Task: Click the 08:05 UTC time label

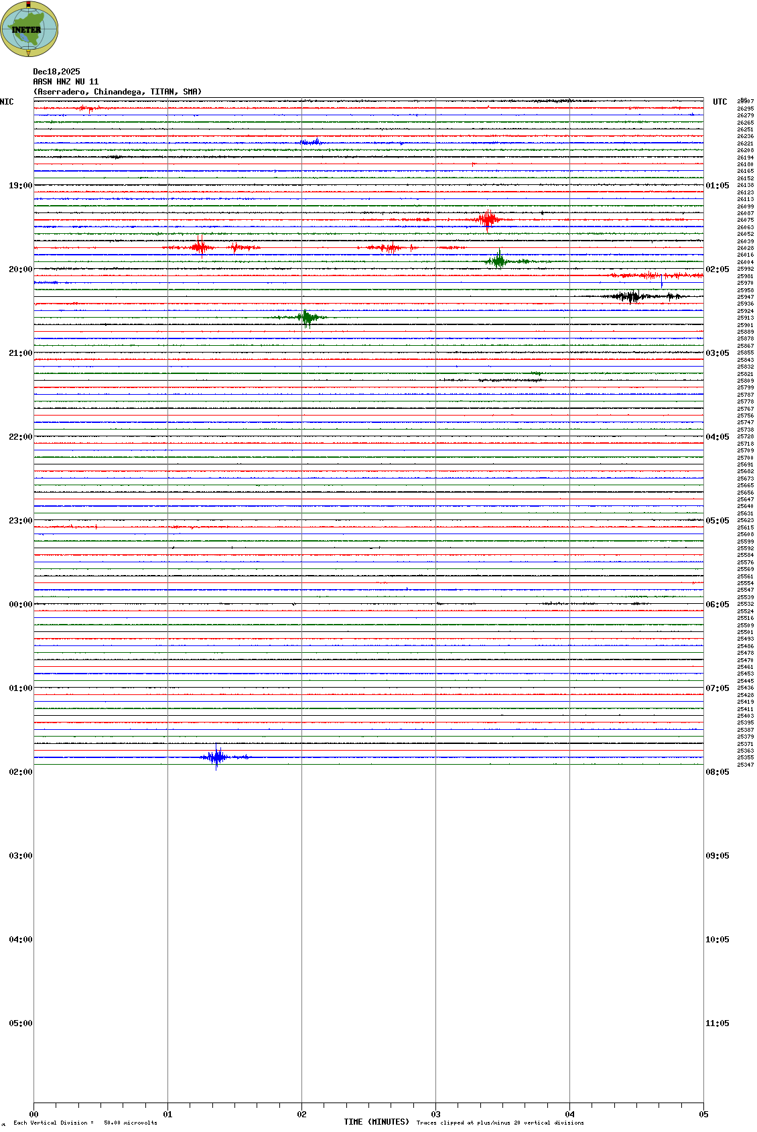Action: click(x=717, y=772)
